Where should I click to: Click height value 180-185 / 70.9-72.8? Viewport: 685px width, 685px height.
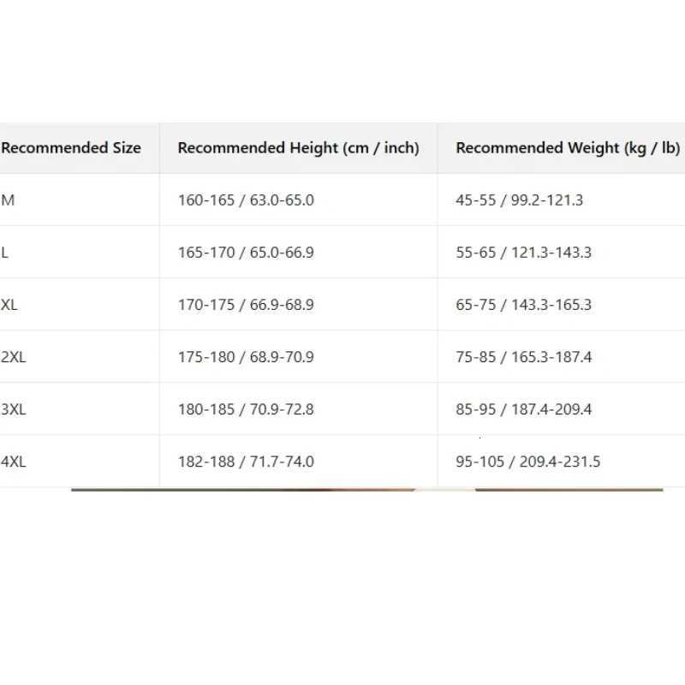click(246, 409)
